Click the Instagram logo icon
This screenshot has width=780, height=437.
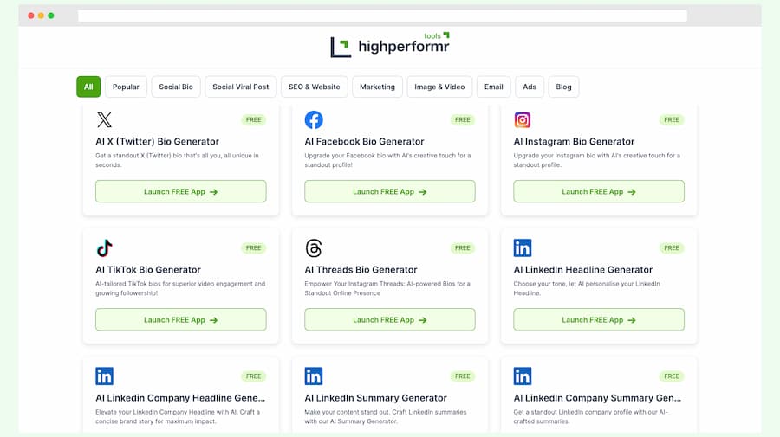click(x=523, y=119)
